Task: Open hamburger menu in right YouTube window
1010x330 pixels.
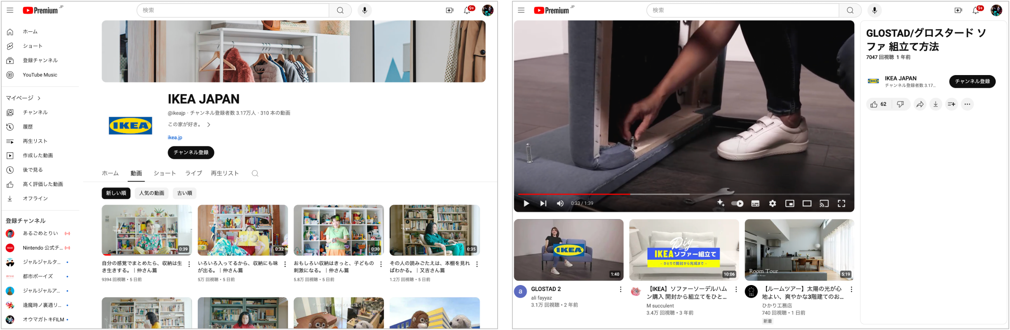Action: tap(521, 10)
